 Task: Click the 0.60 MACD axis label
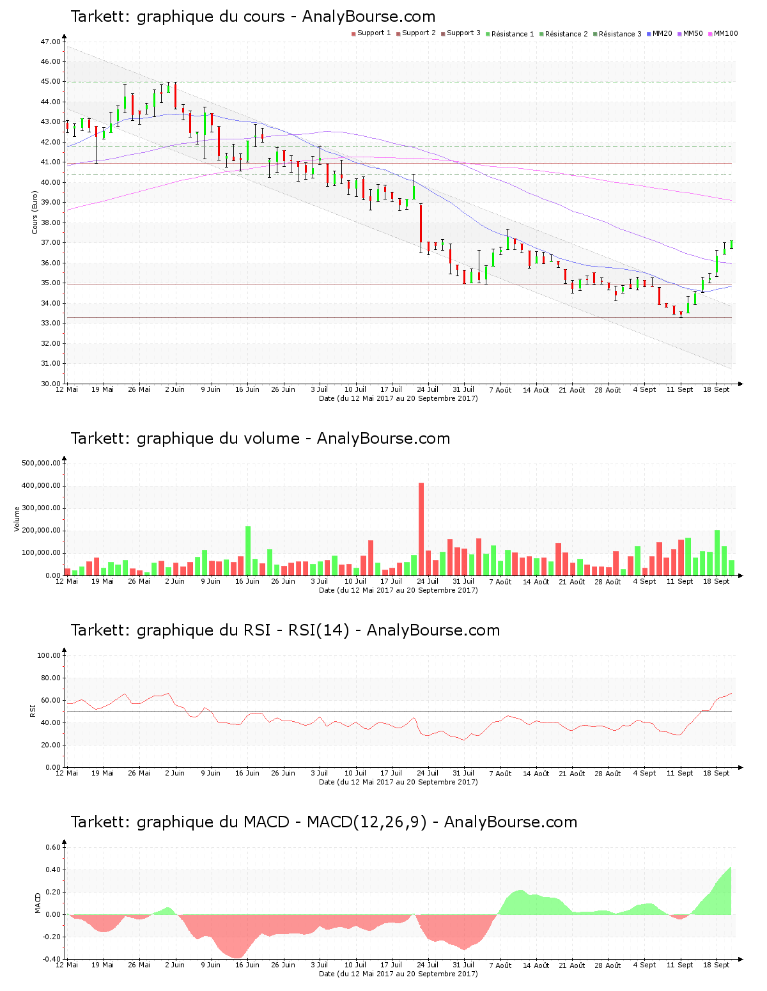(x=53, y=847)
